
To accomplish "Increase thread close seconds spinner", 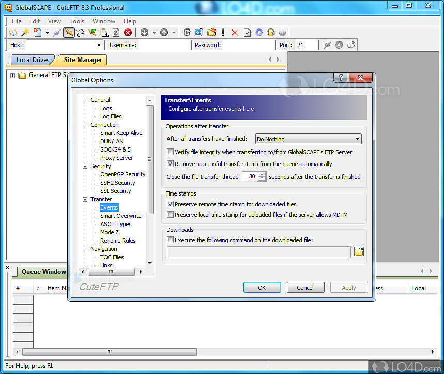I will coord(262,174).
